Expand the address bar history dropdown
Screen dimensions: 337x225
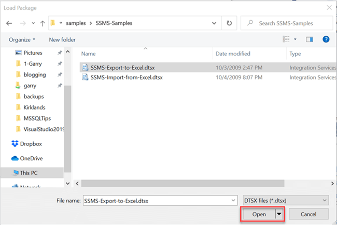(214, 23)
